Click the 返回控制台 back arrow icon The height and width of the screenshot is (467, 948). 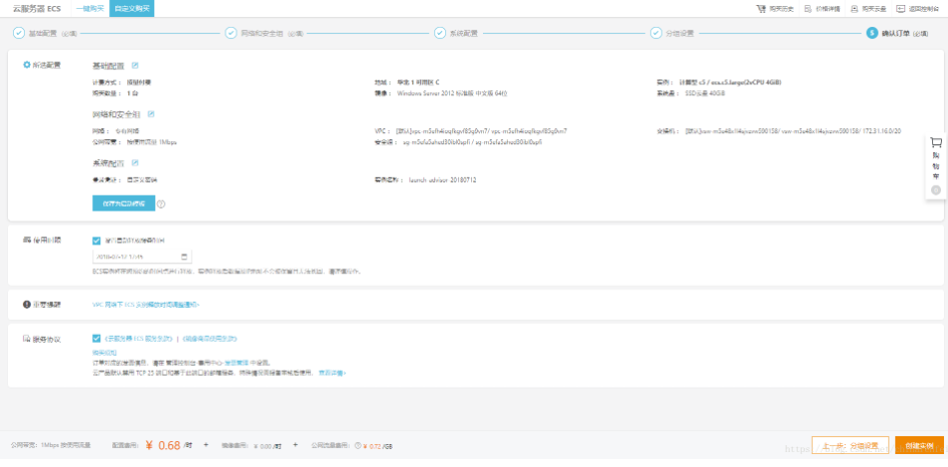pyautogui.click(x=901, y=9)
